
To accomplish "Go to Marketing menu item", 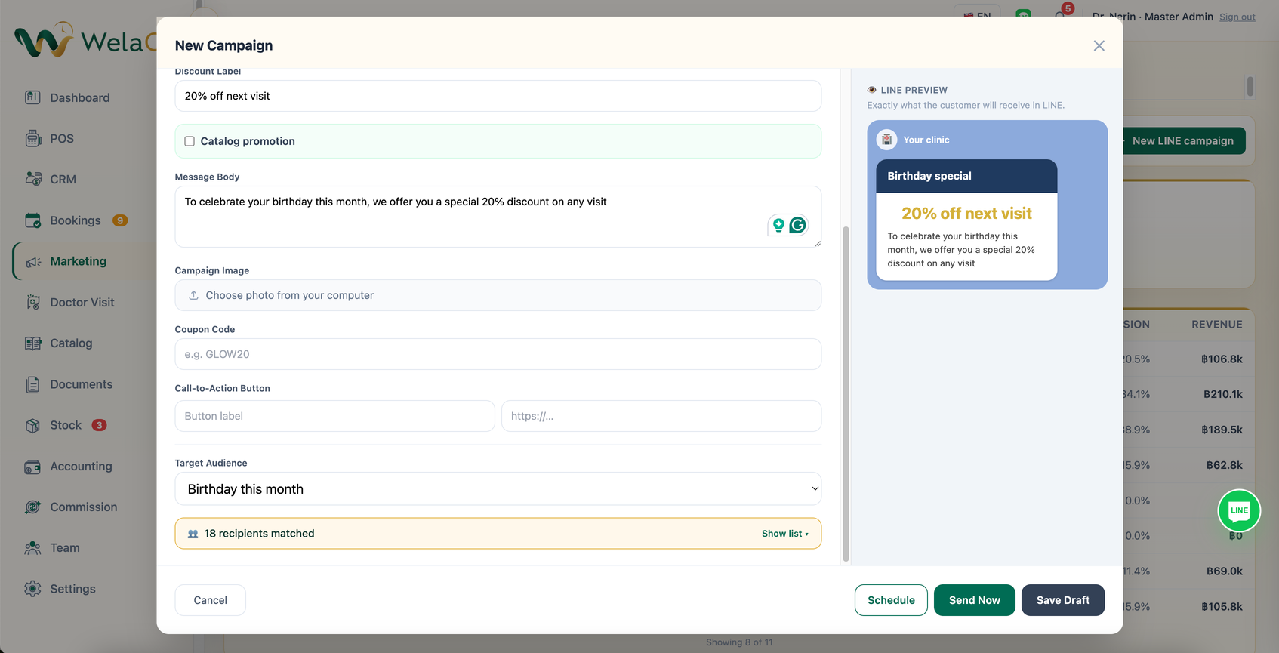I will tap(79, 261).
